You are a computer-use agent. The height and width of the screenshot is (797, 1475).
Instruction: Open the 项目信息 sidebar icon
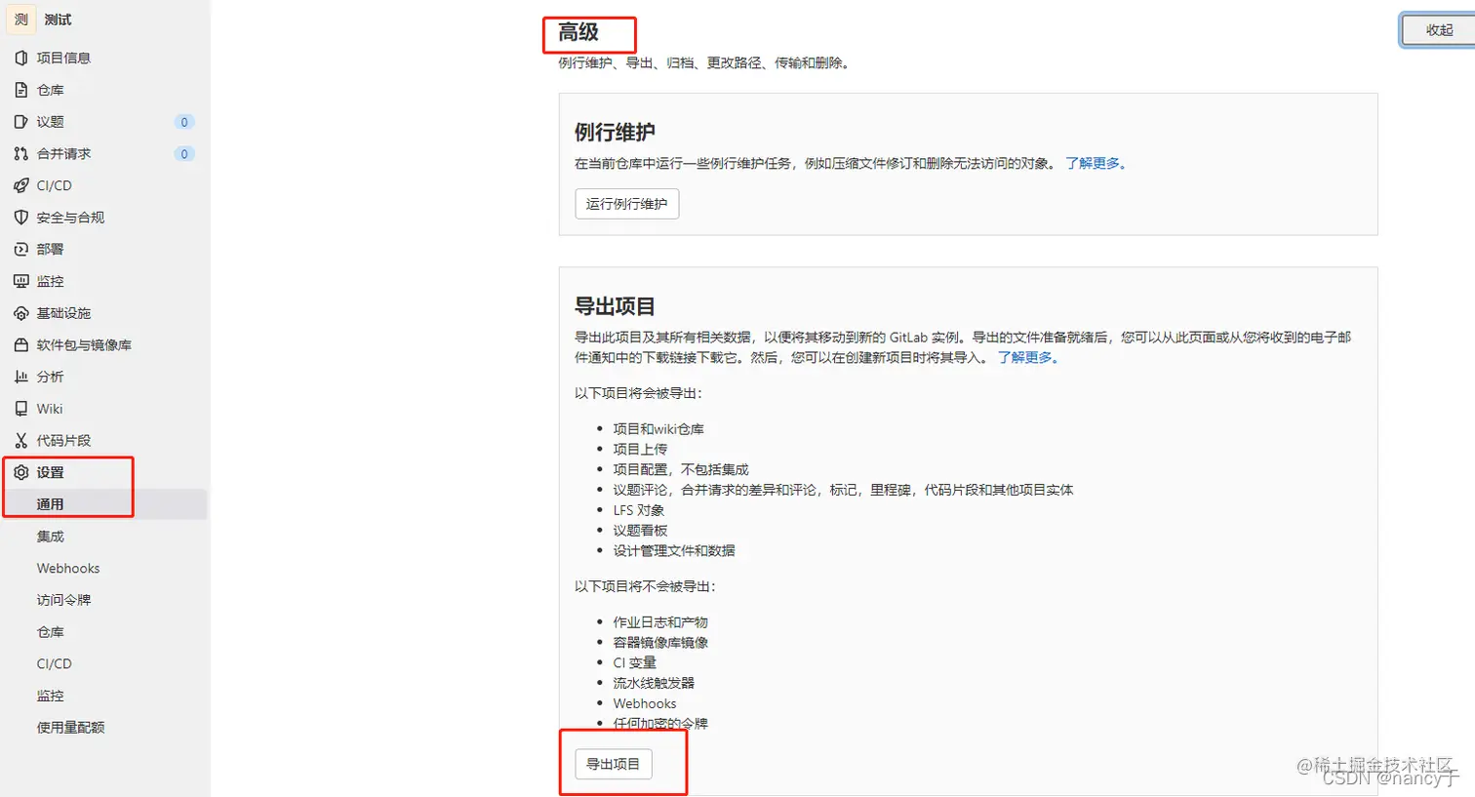[x=22, y=58]
